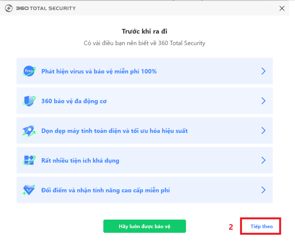Click the '360 TOTAL SECURITY' title text
295x241 pixels.
[x=46, y=8]
